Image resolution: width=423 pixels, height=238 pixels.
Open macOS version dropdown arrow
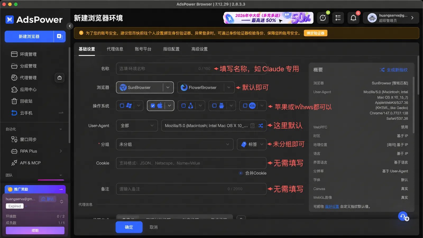[169, 106]
